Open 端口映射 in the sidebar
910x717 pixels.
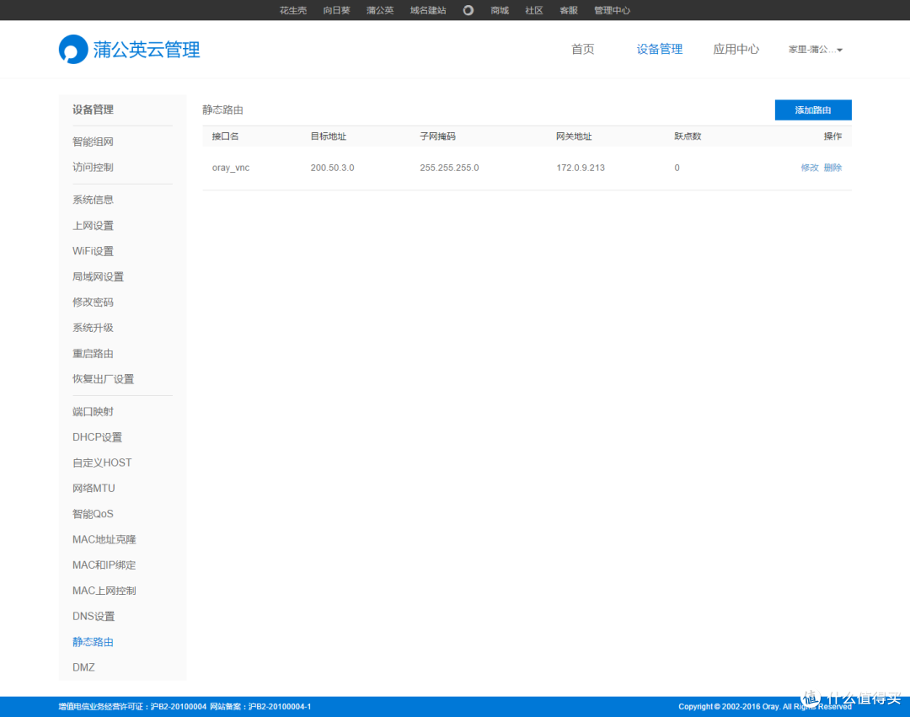point(93,411)
